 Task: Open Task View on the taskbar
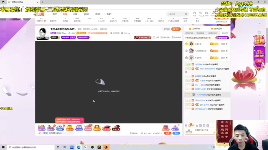pos(65,147)
